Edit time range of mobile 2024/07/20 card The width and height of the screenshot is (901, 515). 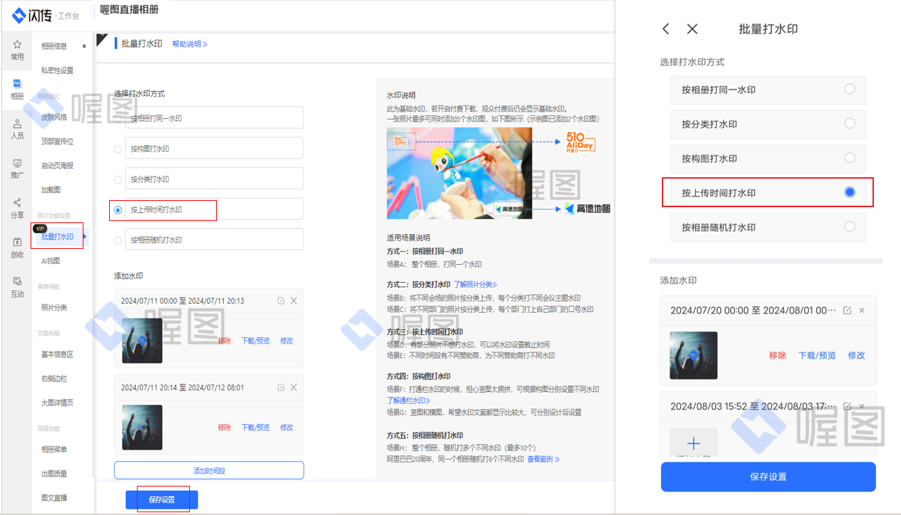coord(847,311)
